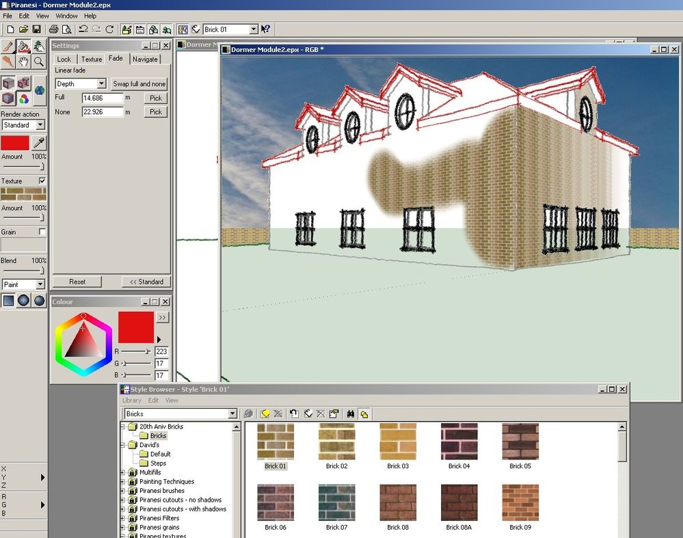The width and height of the screenshot is (683, 538).
Task: Click the undo arrow icon in Style Browser
Action: click(x=293, y=414)
